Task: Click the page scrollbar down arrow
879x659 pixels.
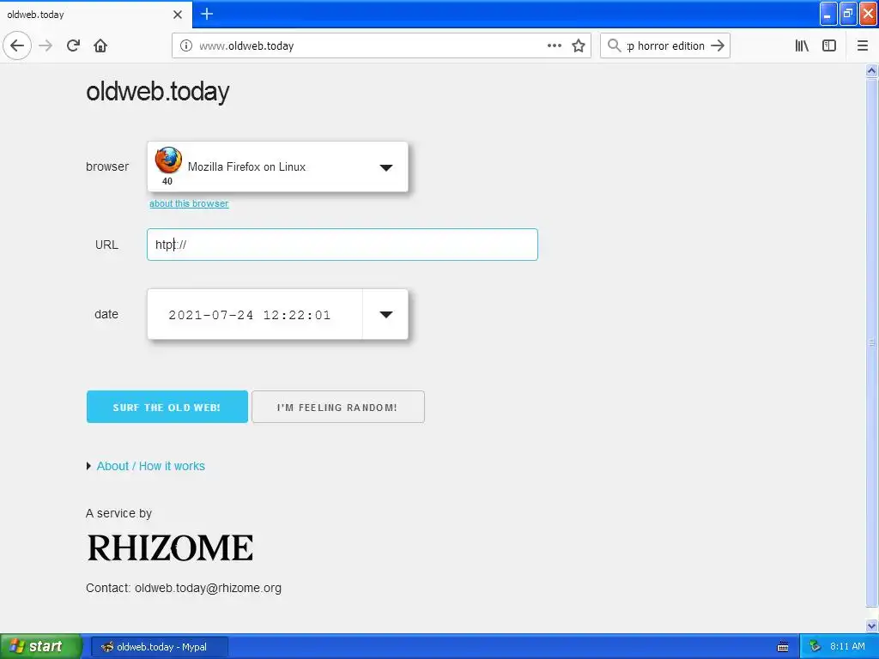Action: (x=872, y=626)
